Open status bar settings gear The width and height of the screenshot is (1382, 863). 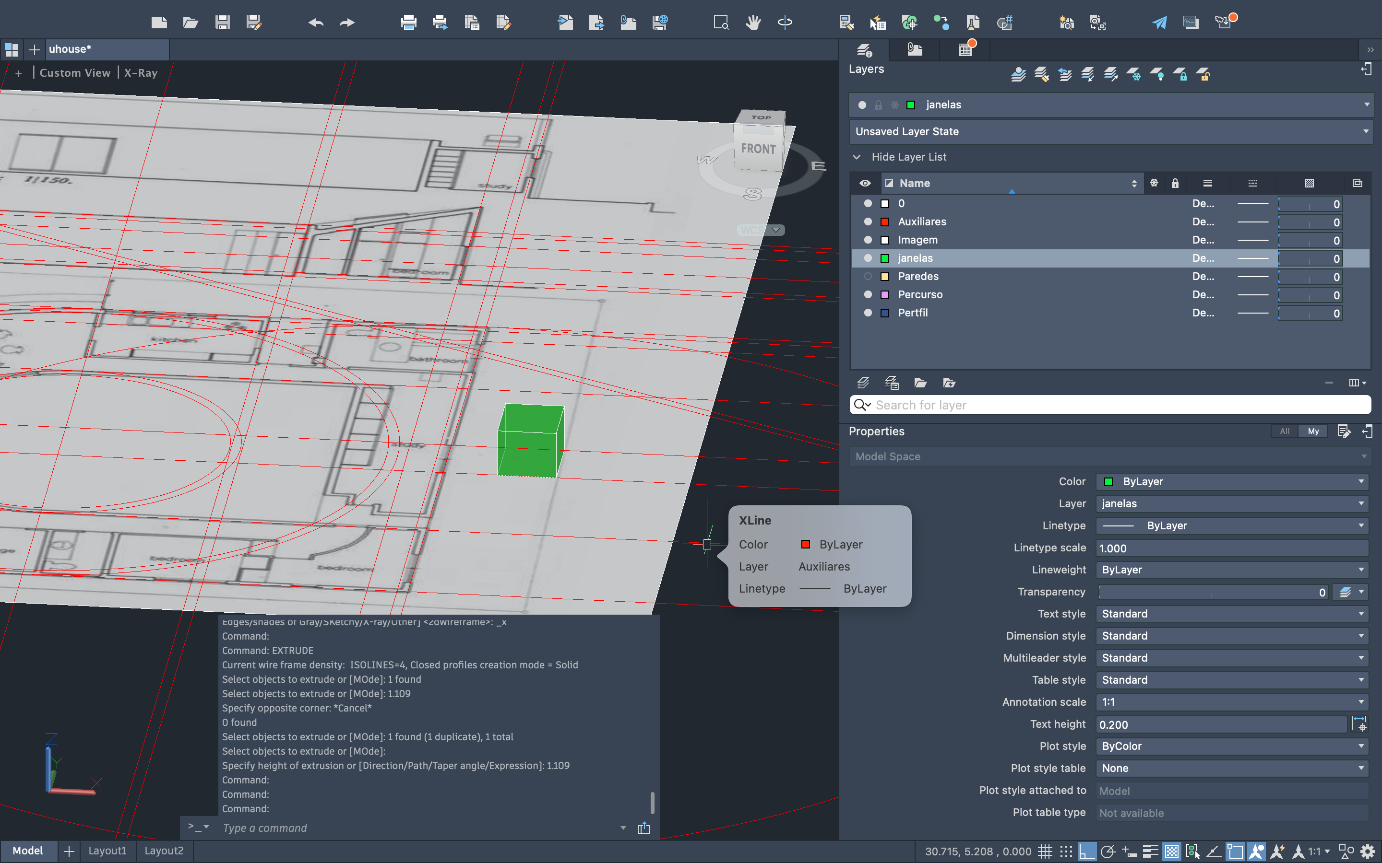(x=1368, y=851)
